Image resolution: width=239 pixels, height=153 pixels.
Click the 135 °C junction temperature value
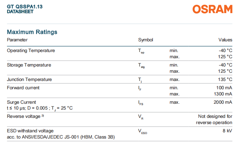[x=224, y=80]
